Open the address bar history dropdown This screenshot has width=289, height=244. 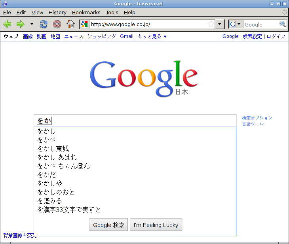pos(219,24)
